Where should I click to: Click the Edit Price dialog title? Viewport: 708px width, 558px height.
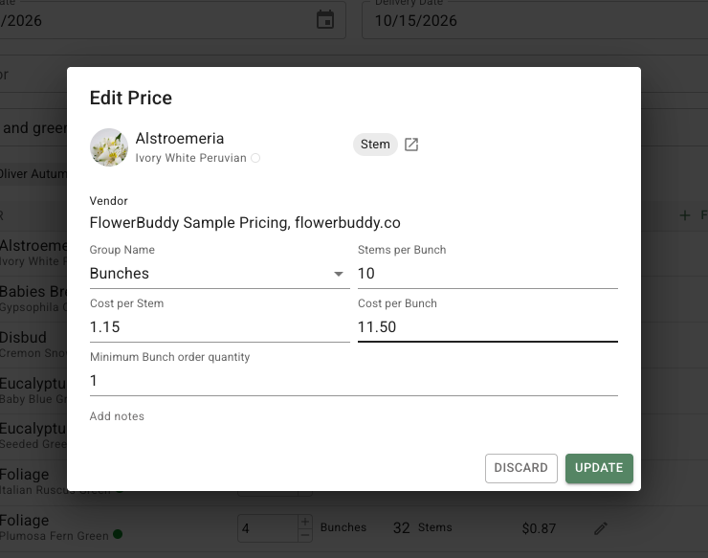click(x=131, y=98)
